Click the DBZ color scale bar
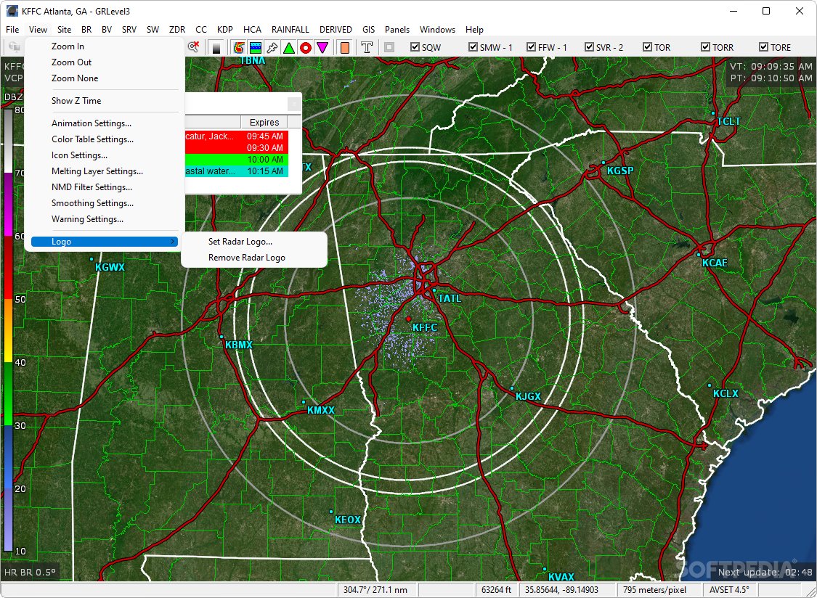The width and height of the screenshot is (817, 598). pos(8,330)
